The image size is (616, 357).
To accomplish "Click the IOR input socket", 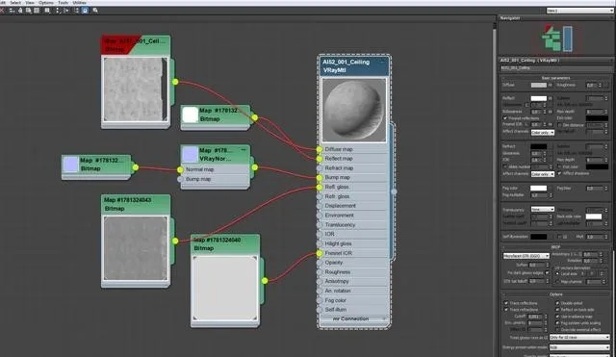I will point(320,234).
